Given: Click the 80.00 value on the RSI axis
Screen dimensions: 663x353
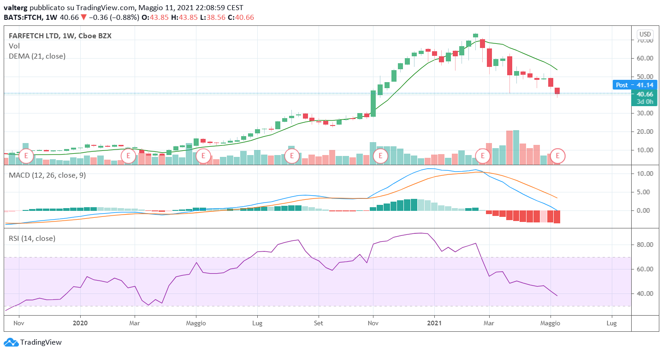Looking at the screenshot, I should 644,245.
